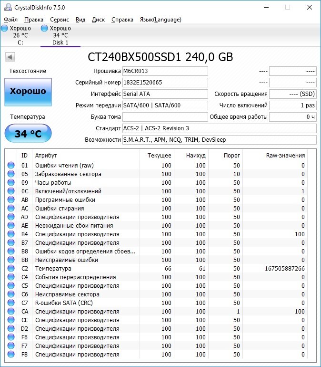Click the ID column header
This screenshot has height=367, width=321.
point(25,156)
